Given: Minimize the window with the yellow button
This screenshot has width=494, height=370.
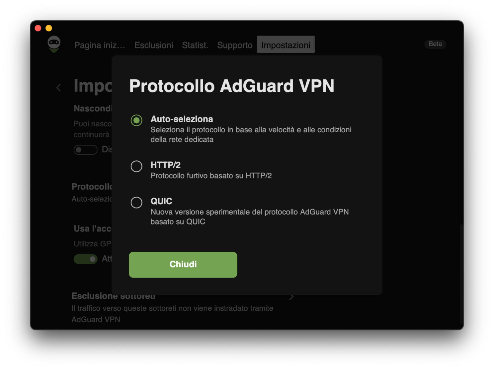Looking at the screenshot, I should 49,28.
